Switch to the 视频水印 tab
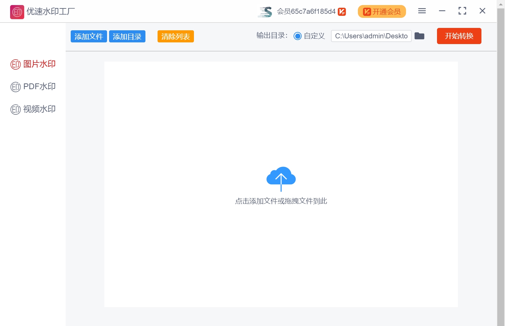 coord(39,109)
